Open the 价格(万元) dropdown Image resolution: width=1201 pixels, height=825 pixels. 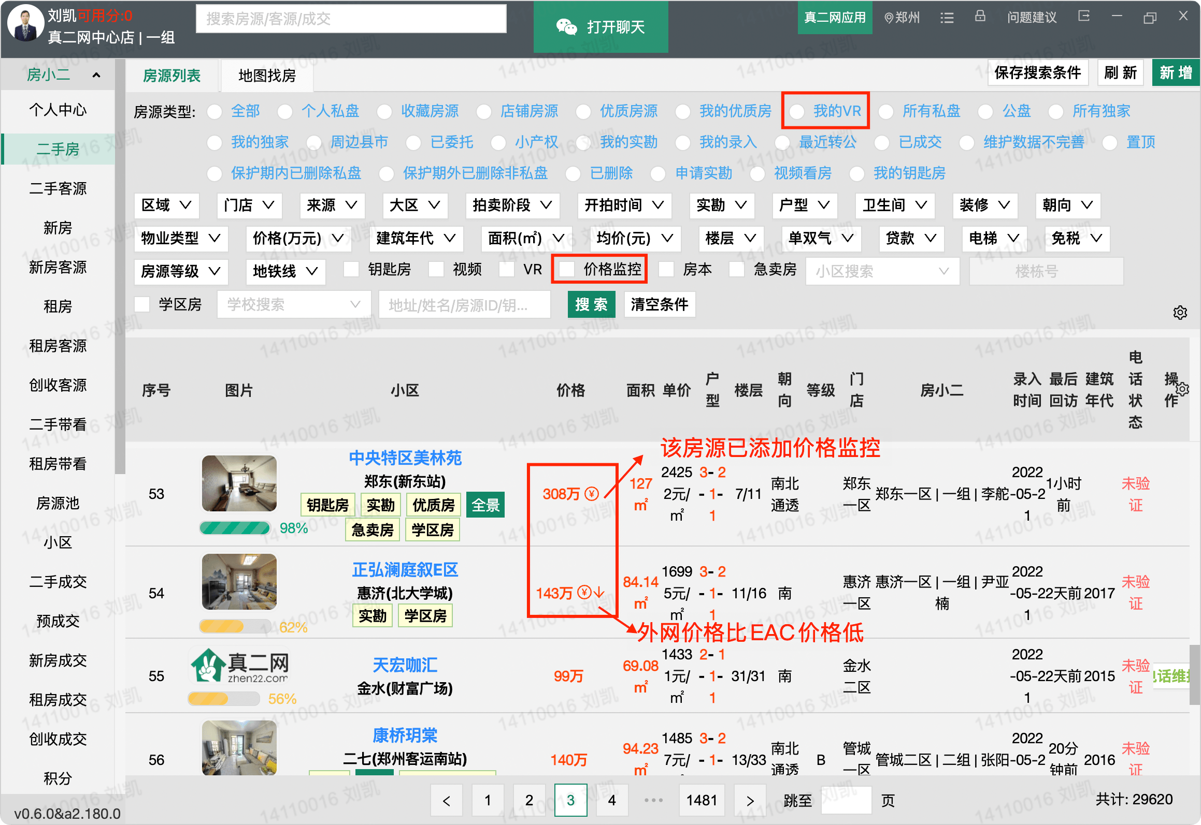tap(298, 238)
